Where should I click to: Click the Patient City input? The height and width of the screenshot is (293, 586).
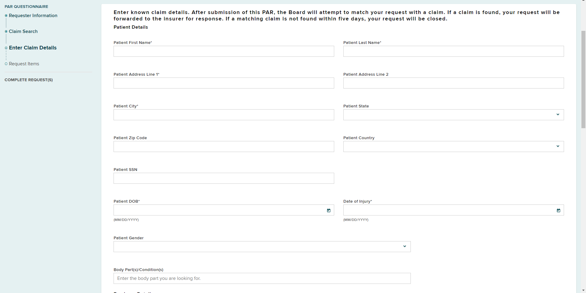(x=224, y=115)
